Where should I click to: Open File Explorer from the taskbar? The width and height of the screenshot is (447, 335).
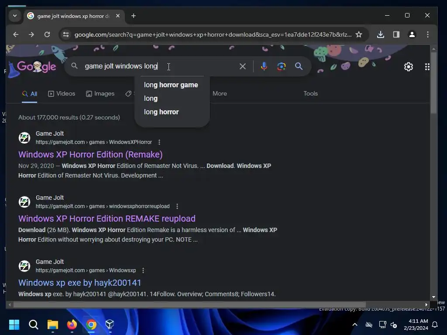click(x=53, y=325)
